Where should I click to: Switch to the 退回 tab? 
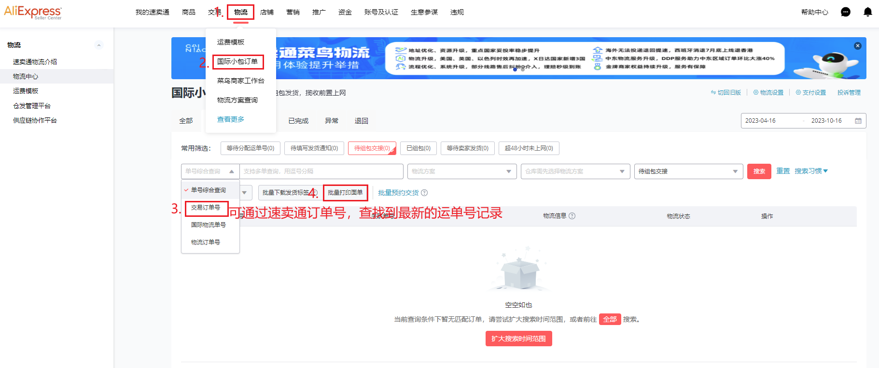click(x=362, y=121)
